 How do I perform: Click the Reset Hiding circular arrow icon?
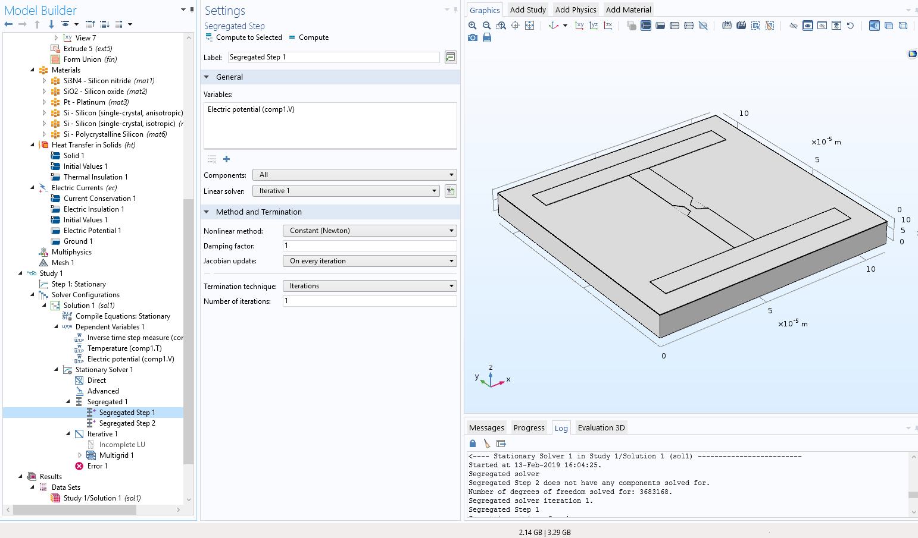click(x=850, y=26)
